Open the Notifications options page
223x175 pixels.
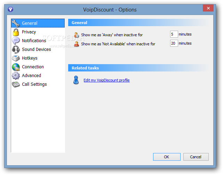coord(34,41)
